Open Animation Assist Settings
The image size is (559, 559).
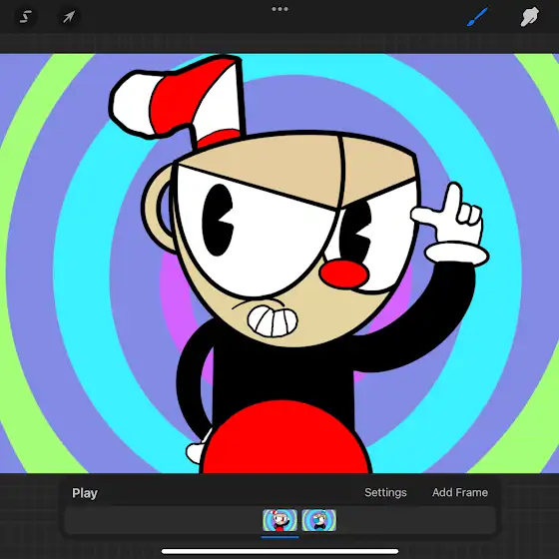(385, 492)
